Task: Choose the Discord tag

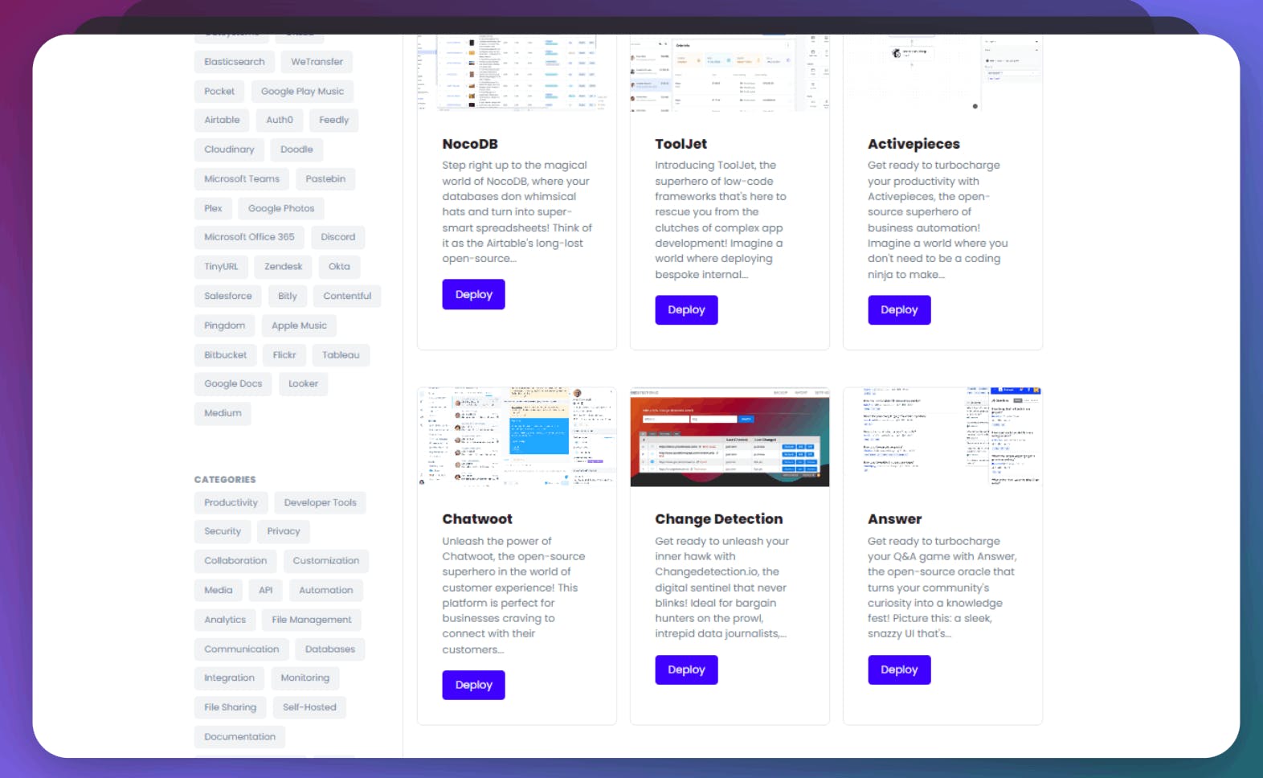Action: coord(338,237)
